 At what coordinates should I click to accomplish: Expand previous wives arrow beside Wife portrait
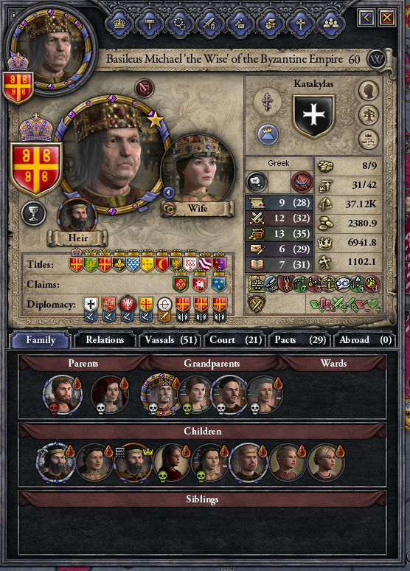click(x=168, y=192)
